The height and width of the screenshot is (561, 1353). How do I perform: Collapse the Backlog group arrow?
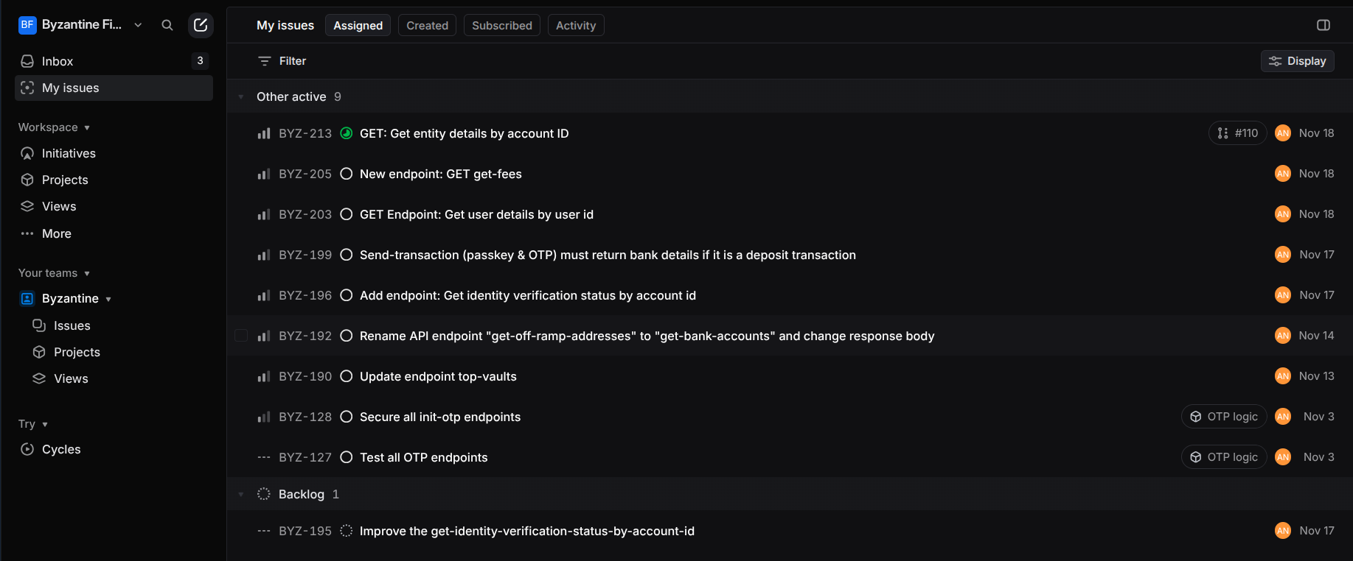(241, 494)
